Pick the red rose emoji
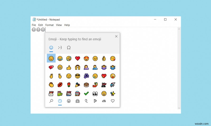The image size is (211, 126). 69,85
